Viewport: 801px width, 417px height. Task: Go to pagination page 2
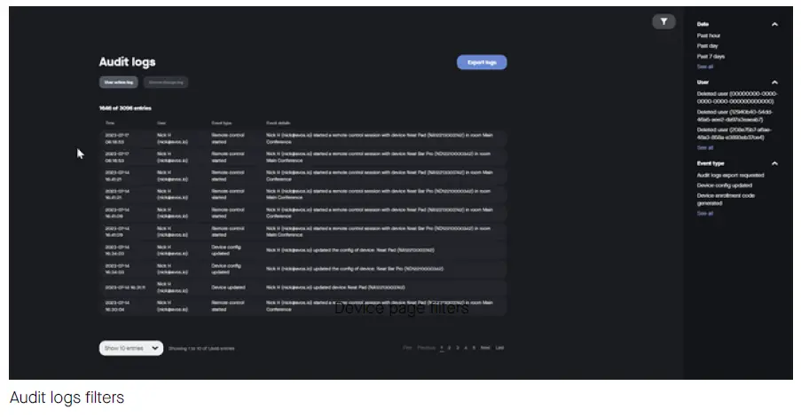[x=450, y=348]
